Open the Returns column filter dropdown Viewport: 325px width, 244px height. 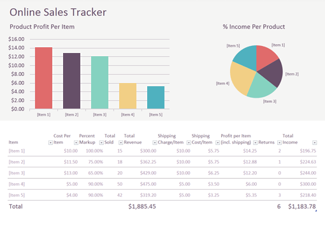[x=280, y=142]
